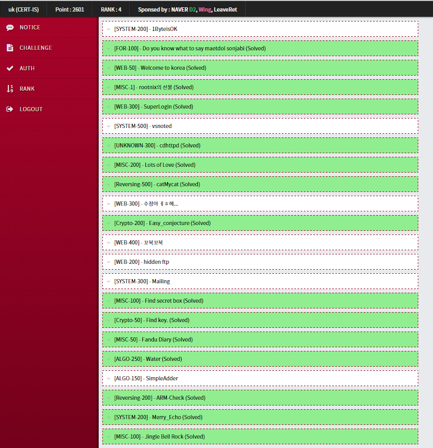Open [SYSTEM-300] - Mailing title
The image size is (433, 448).
142,281
